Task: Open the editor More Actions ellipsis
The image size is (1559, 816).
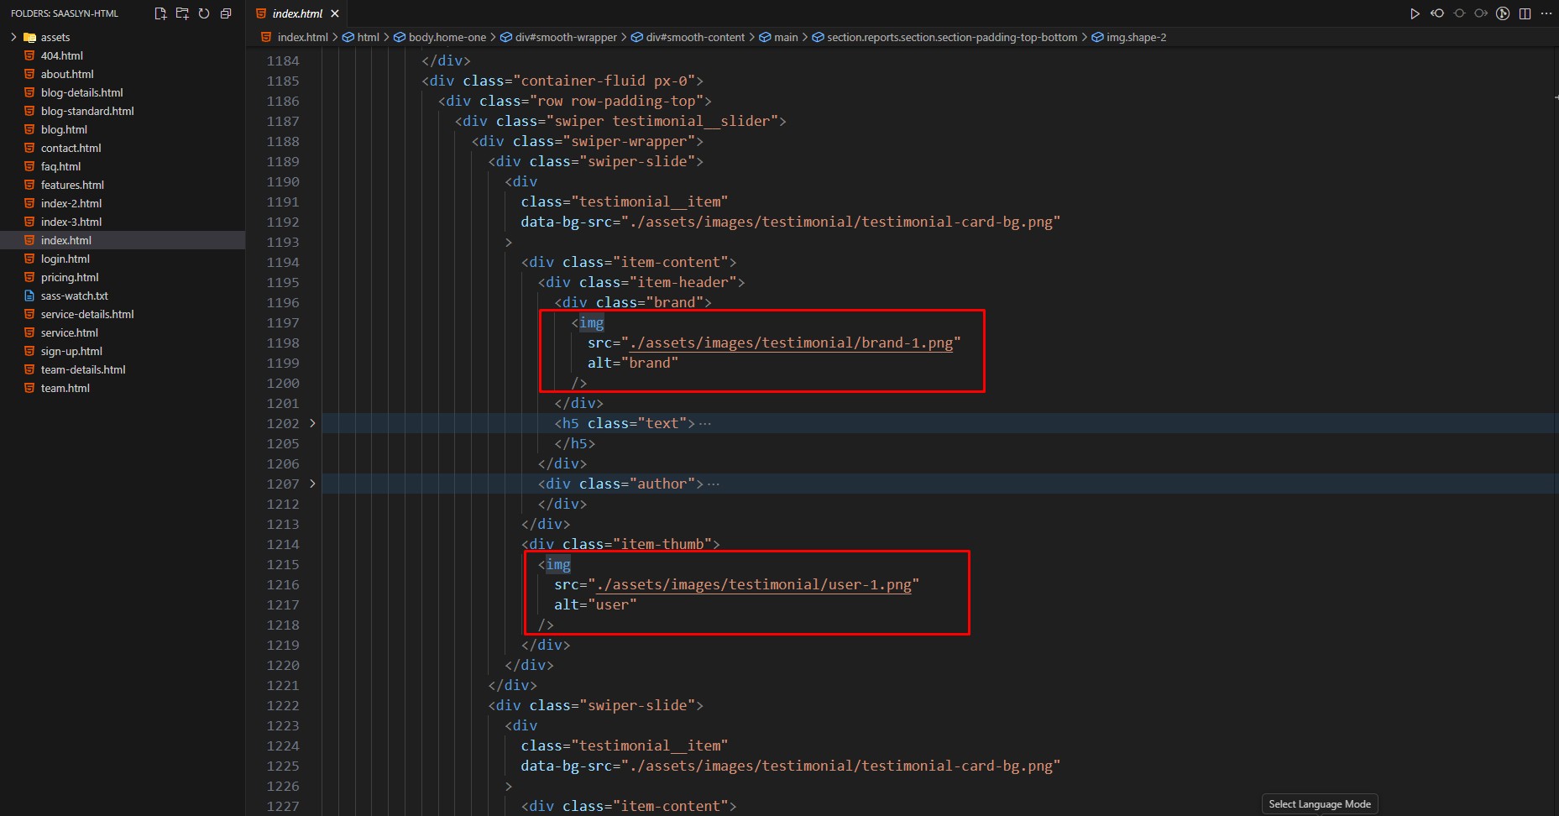Action: [1546, 13]
